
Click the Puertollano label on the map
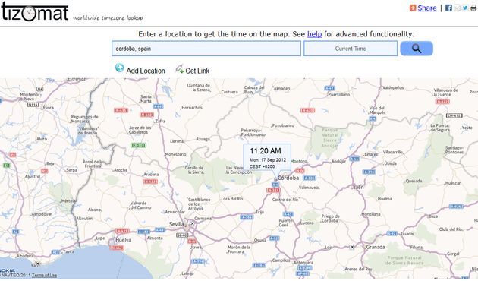pos(339,95)
